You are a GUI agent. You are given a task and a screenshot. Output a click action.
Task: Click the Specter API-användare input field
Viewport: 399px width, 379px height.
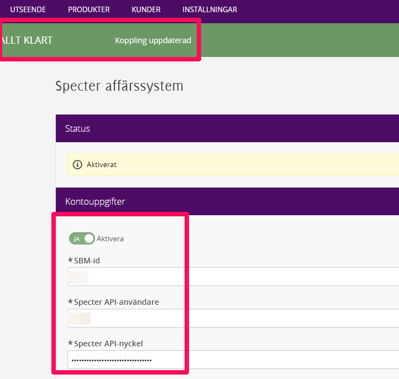tap(233, 318)
